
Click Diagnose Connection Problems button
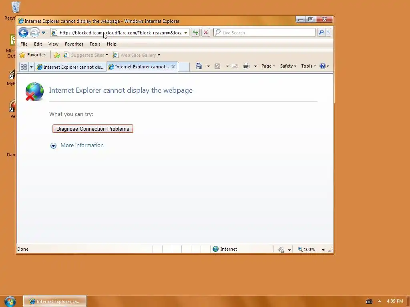93,129
